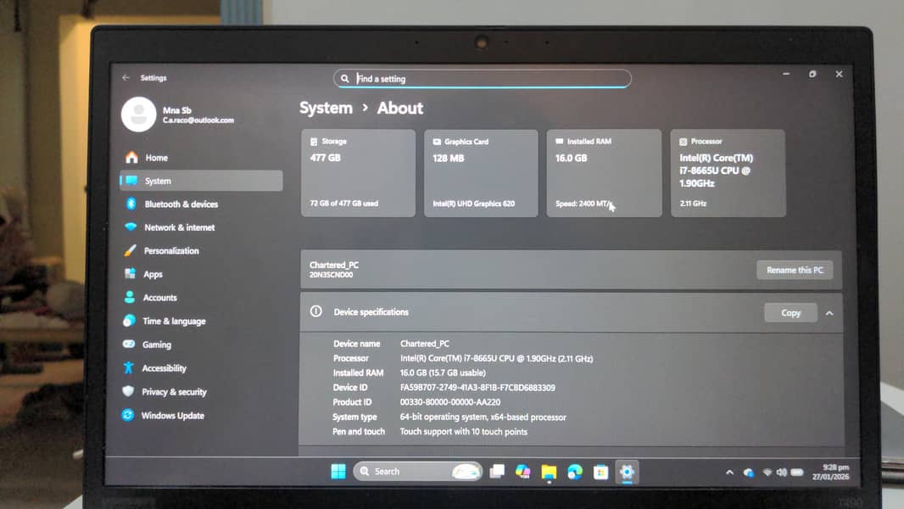Copy the device specifications
Viewport: 904px width, 509px height.
click(x=790, y=313)
